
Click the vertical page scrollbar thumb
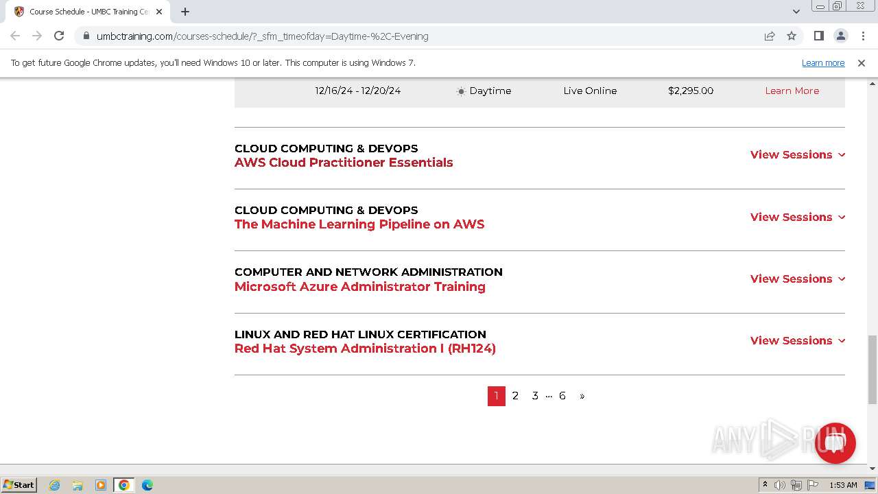tap(872, 370)
